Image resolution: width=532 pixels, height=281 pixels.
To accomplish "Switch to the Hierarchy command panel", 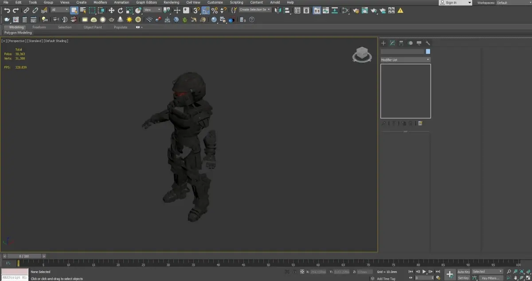I will click(x=401, y=43).
